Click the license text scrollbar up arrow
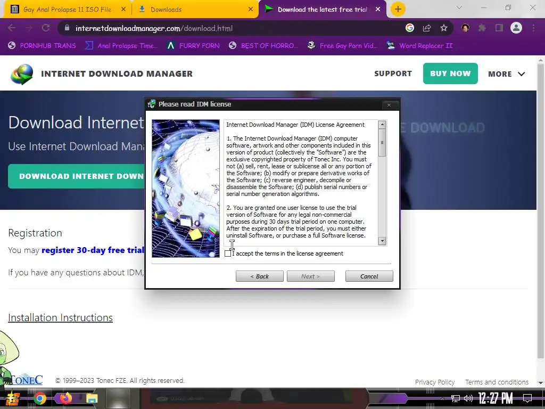 pyautogui.click(x=382, y=125)
